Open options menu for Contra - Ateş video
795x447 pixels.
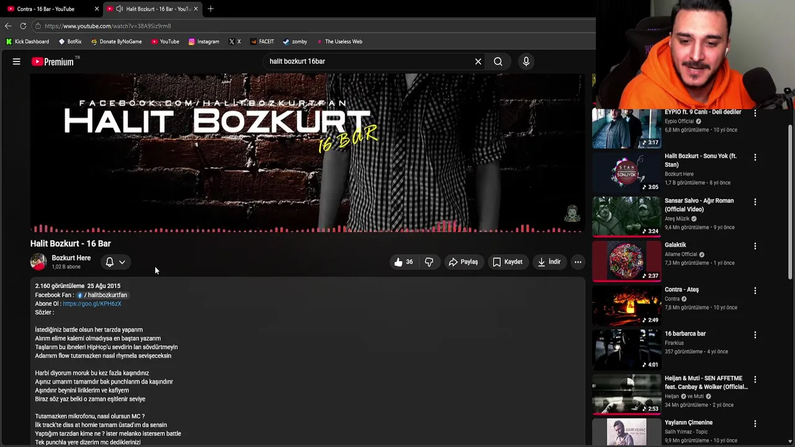755,291
